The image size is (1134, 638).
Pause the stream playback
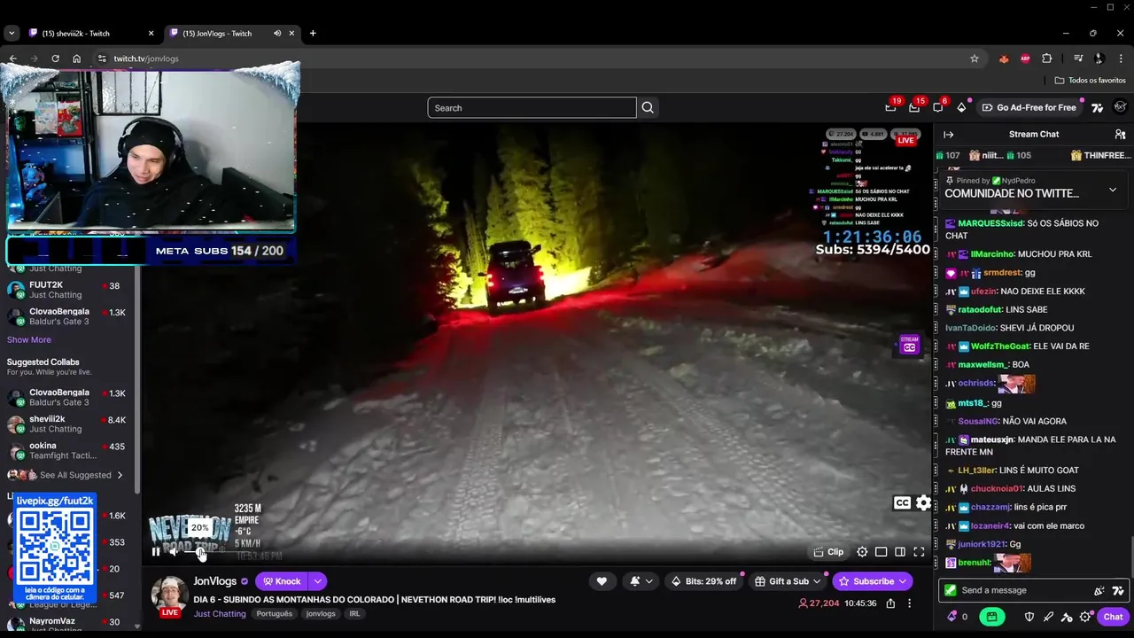point(156,552)
